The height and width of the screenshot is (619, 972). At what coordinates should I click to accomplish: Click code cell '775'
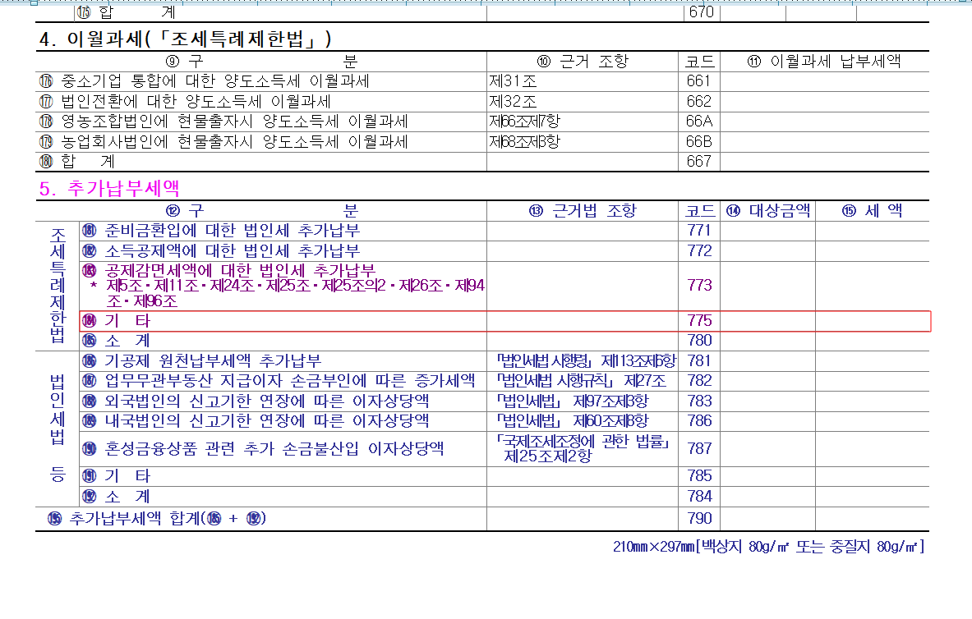coord(699,321)
